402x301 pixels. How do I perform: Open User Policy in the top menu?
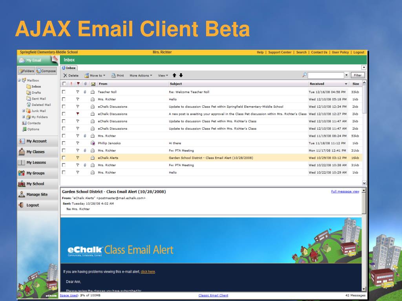click(340, 52)
